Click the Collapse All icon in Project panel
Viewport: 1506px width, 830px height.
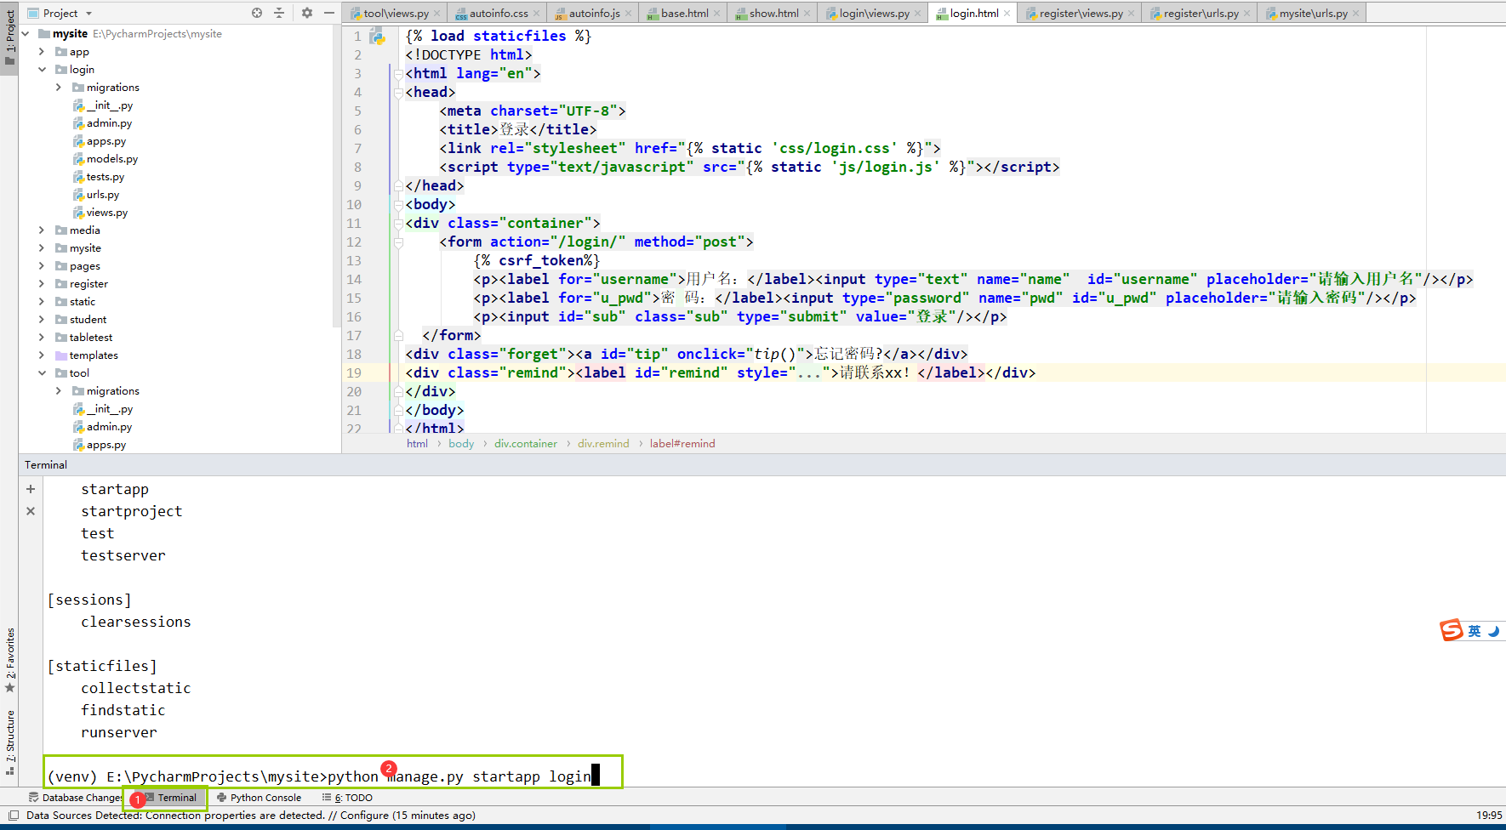click(x=279, y=13)
